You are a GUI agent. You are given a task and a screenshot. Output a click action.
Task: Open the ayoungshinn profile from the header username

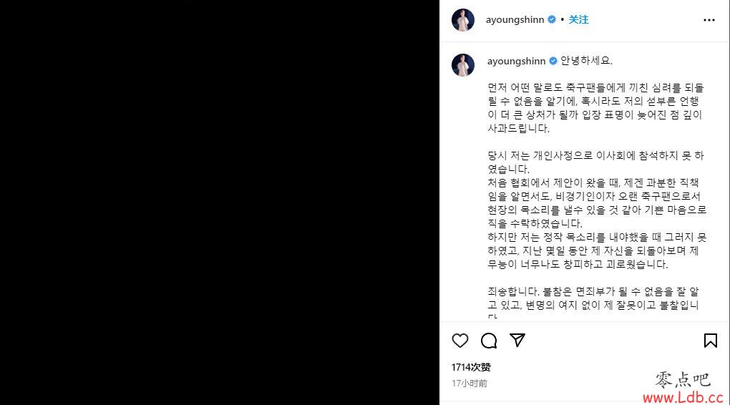coord(515,19)
